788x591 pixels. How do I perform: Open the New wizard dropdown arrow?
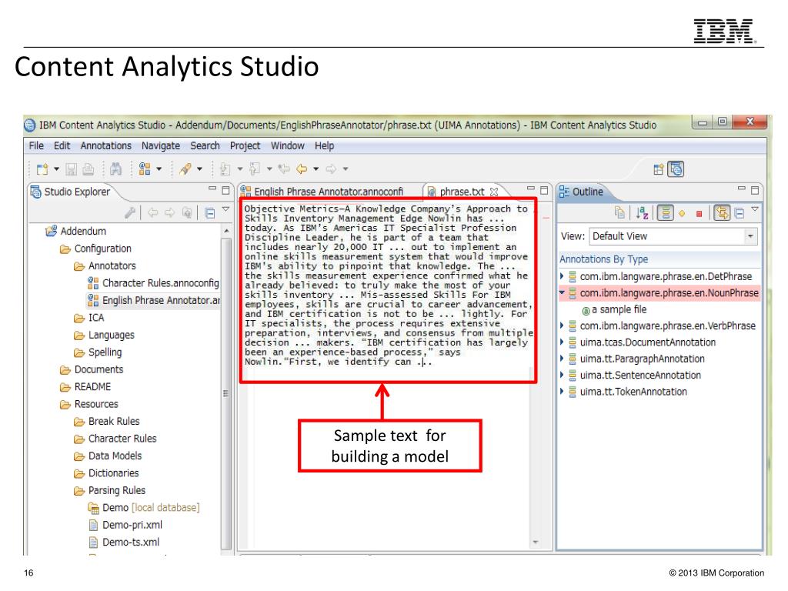click(x=56, y=169)
